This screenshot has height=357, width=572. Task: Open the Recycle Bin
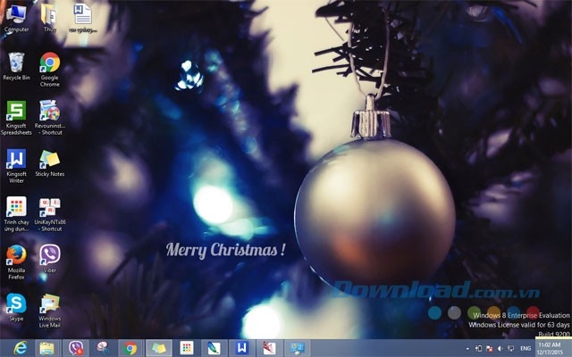coord(16,66)
